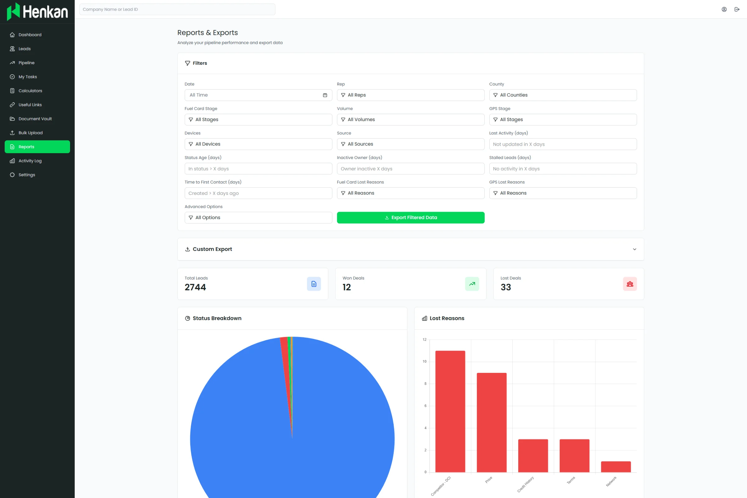Open the All Sources dropdown
Image resolution: width=747 pixels, height=498 pixels.
coord(410,144)
